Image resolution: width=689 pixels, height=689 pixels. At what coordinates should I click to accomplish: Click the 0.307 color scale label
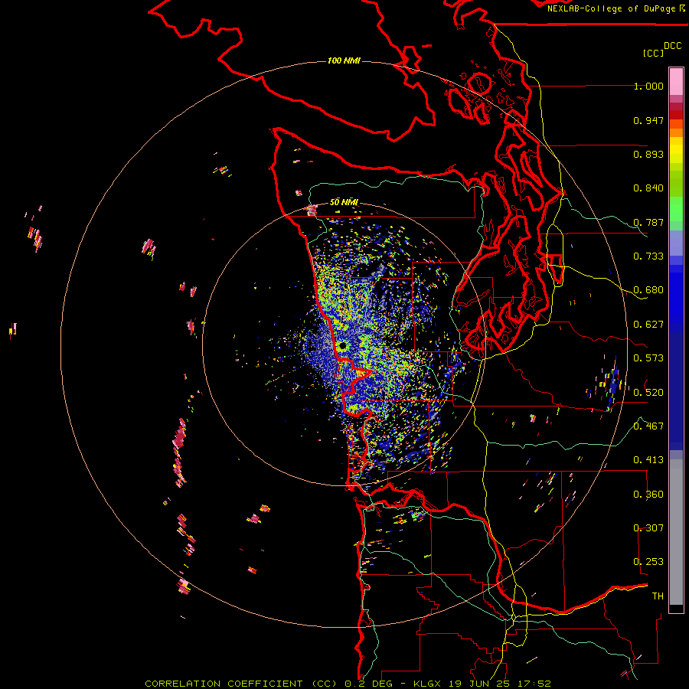[648, 527]
